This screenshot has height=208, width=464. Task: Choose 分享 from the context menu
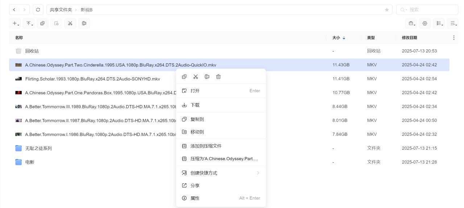coord(221,186)
